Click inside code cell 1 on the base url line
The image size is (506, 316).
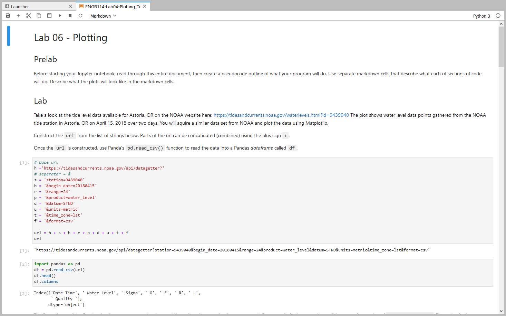click(46, 162)
